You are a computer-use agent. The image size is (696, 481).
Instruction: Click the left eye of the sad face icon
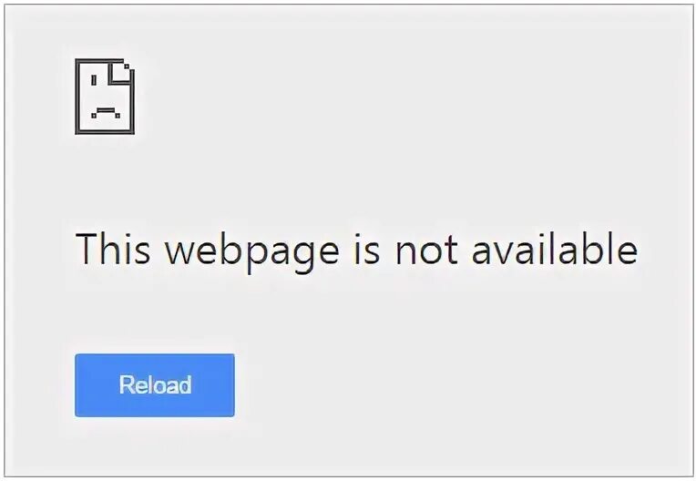tap(94, 80)
